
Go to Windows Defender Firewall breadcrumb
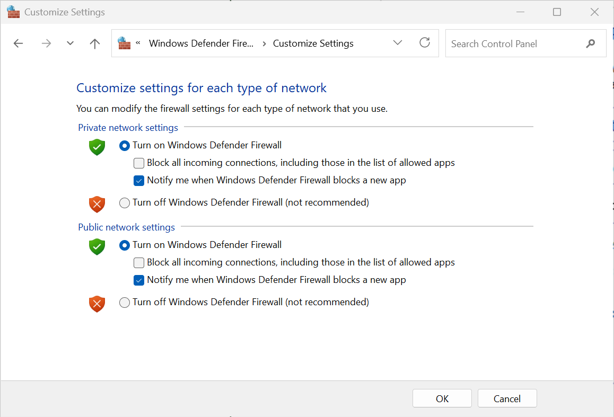(x=201, y=43)
